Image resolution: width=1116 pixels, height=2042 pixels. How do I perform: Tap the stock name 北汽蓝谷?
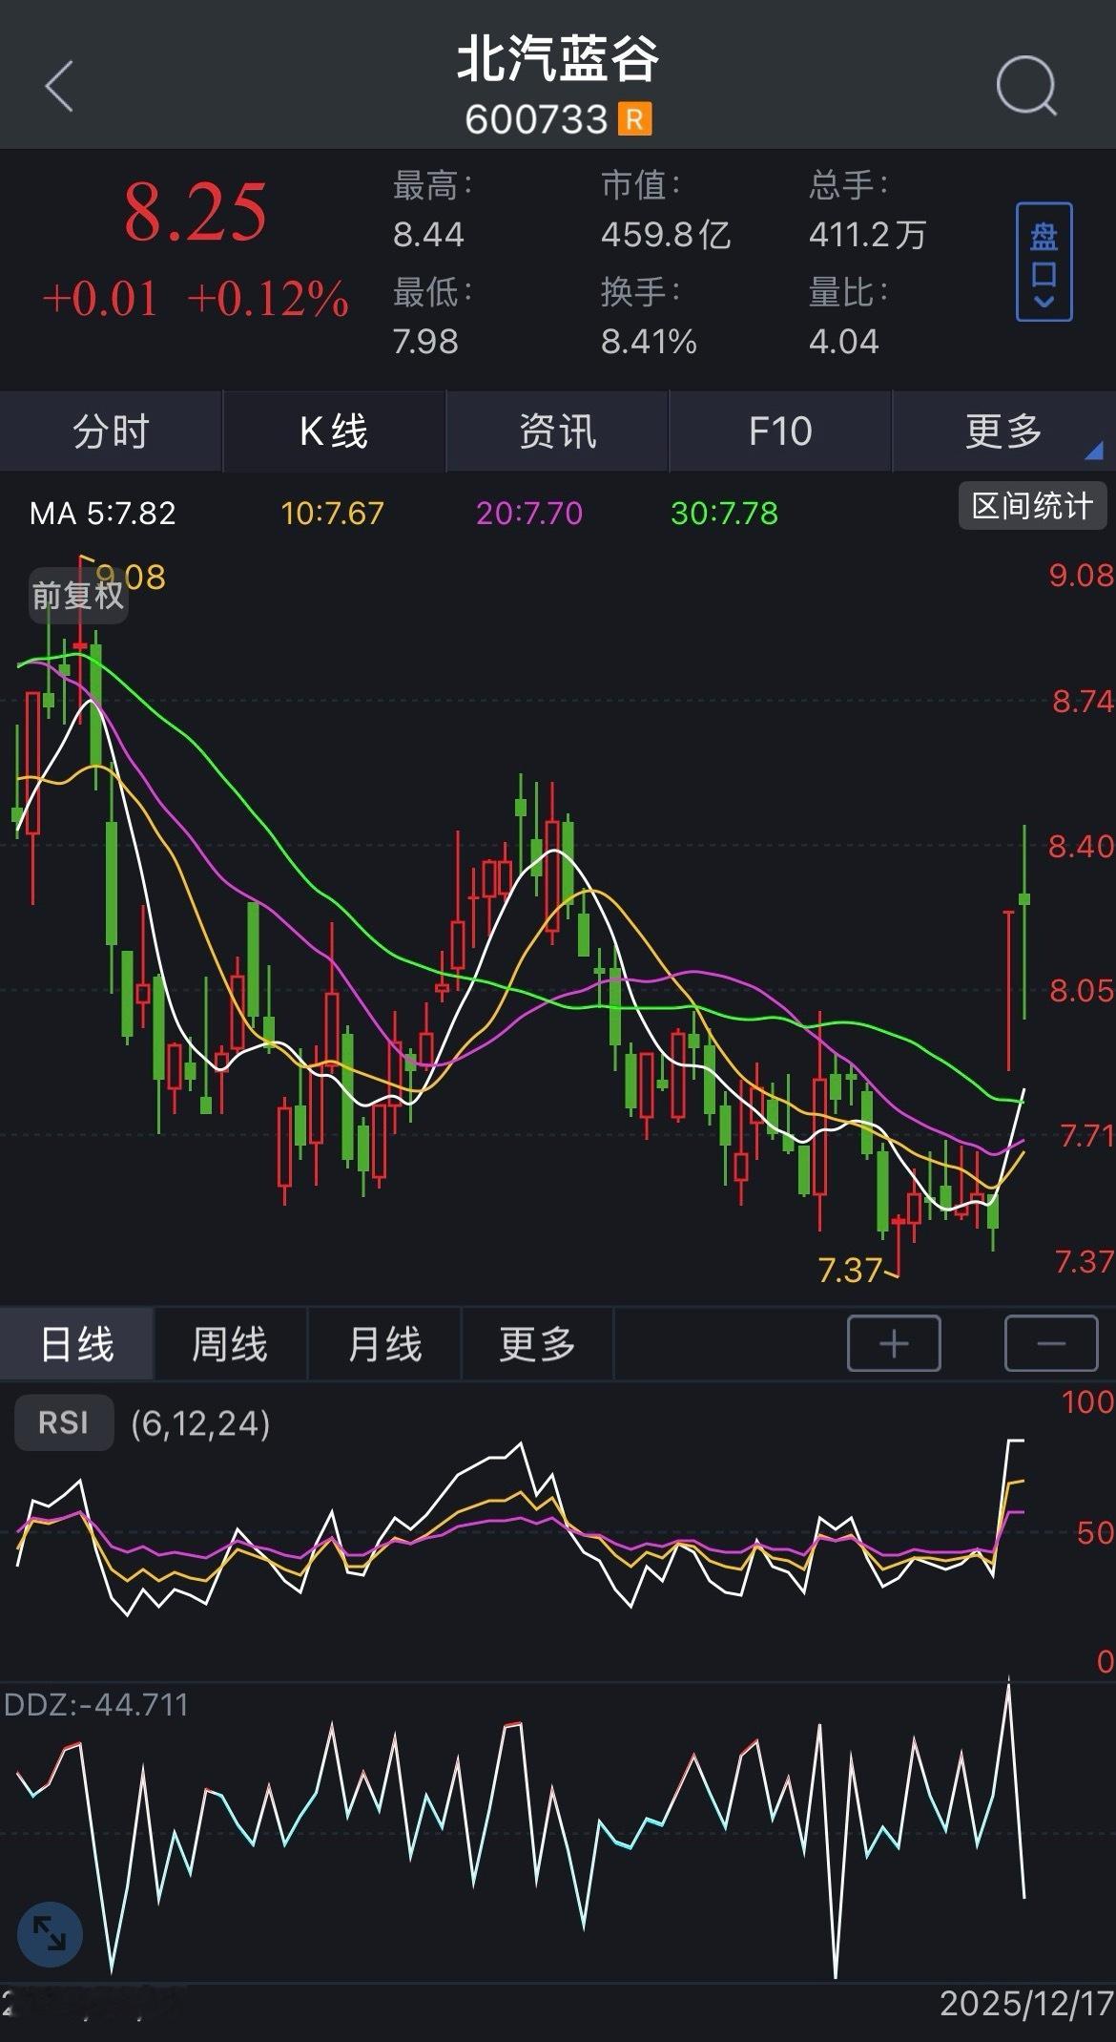pyautogui.click(x=558, y=59)
